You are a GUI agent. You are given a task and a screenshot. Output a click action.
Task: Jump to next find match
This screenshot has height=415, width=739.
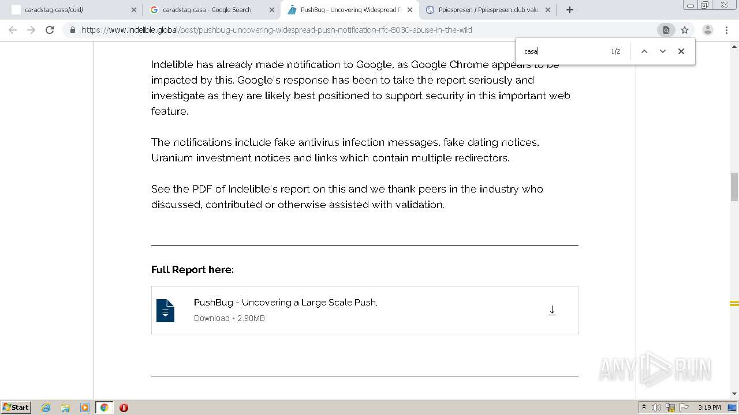[663, 51]
